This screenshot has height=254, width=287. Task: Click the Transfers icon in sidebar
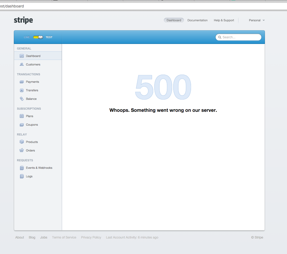(22, 90)
